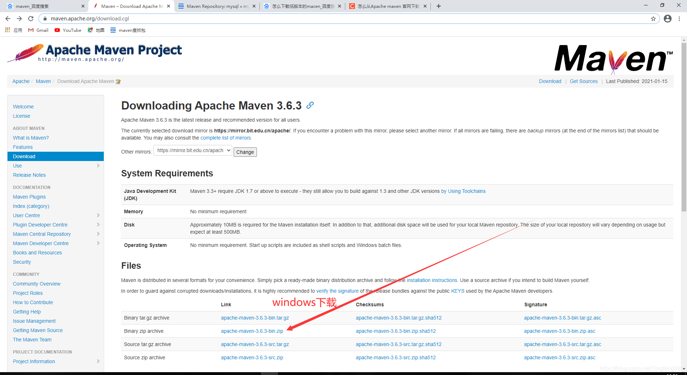Viewport: 687px width, 375px height.
Task: Click the anchor link icon next to page heading
Action: [310, 105]
